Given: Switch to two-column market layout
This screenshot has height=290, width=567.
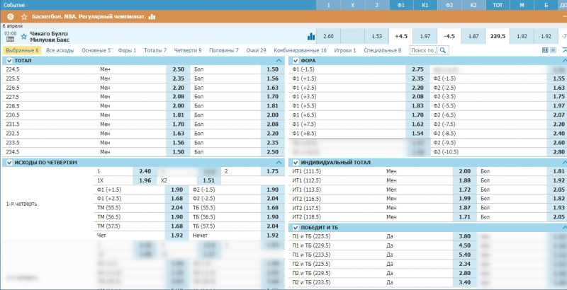Looking at the screenshot, I should [544, 51].
